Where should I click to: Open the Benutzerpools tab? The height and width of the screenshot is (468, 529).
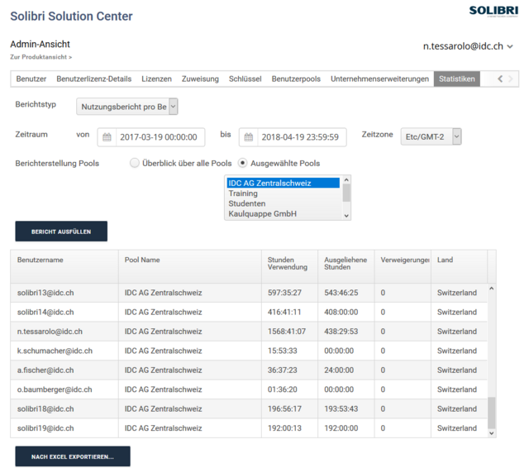pos(296,79)
